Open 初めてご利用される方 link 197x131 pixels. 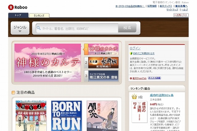[144, 54]
